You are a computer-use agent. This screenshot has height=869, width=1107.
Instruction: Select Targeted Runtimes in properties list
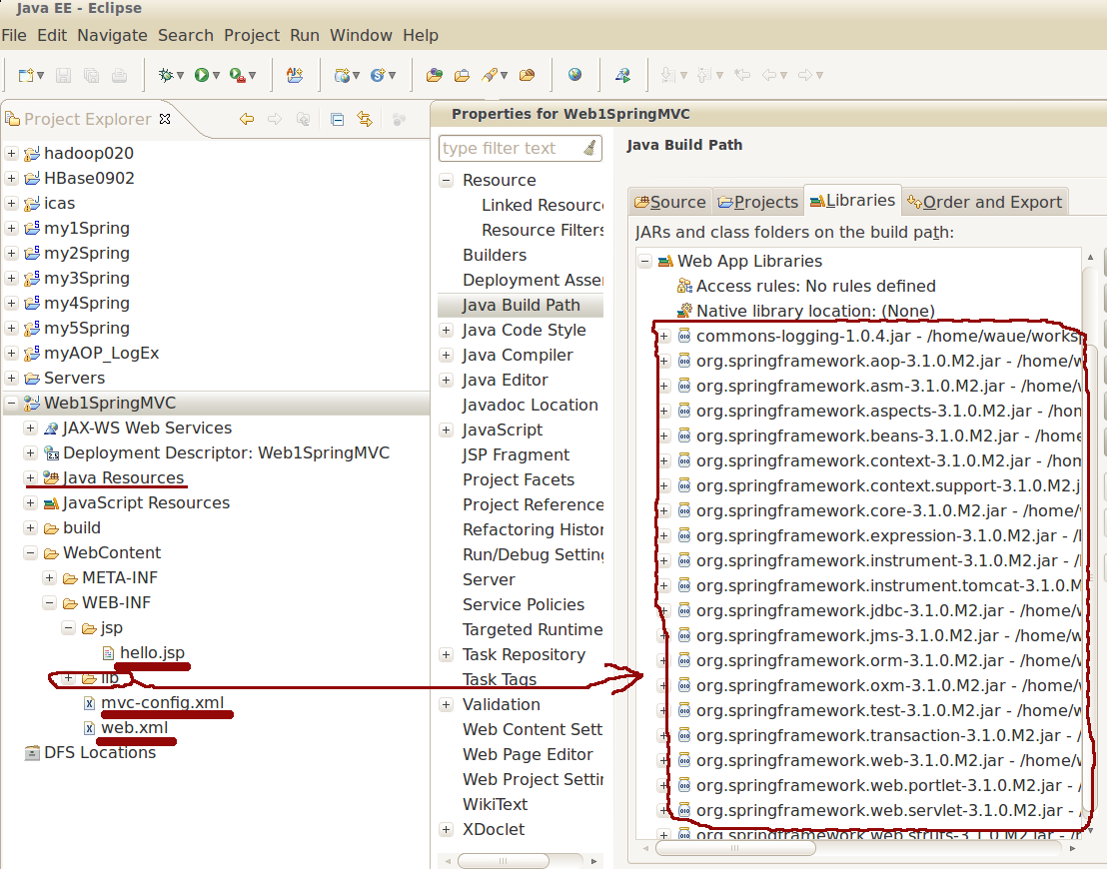(533, 629)
